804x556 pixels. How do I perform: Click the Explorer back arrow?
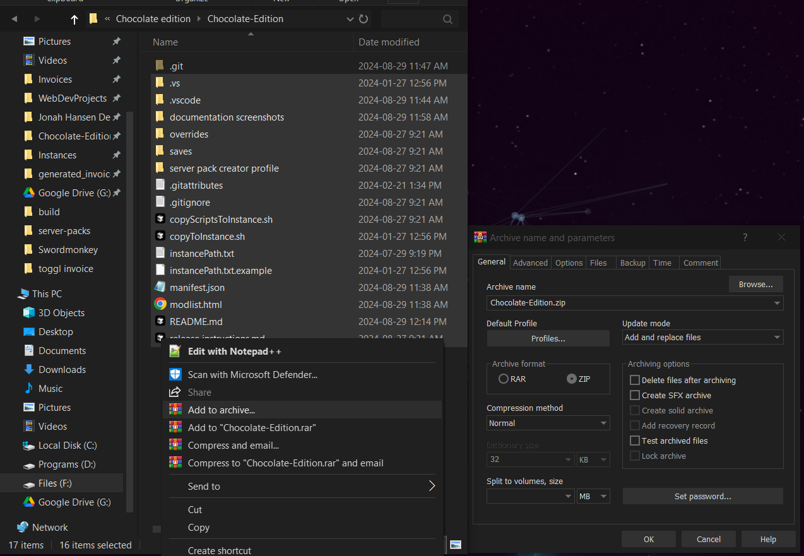pos(14,19)
